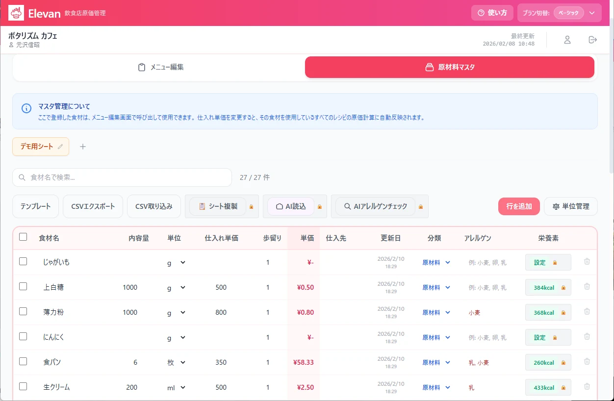Screen dimensions: 614x401
Task: Open unit dropdown for 食パン showing 枚
Action: [176, 362]
